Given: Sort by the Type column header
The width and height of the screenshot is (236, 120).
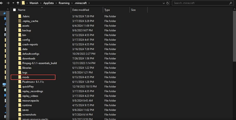Looking at the screenshot, I should 107,10.
